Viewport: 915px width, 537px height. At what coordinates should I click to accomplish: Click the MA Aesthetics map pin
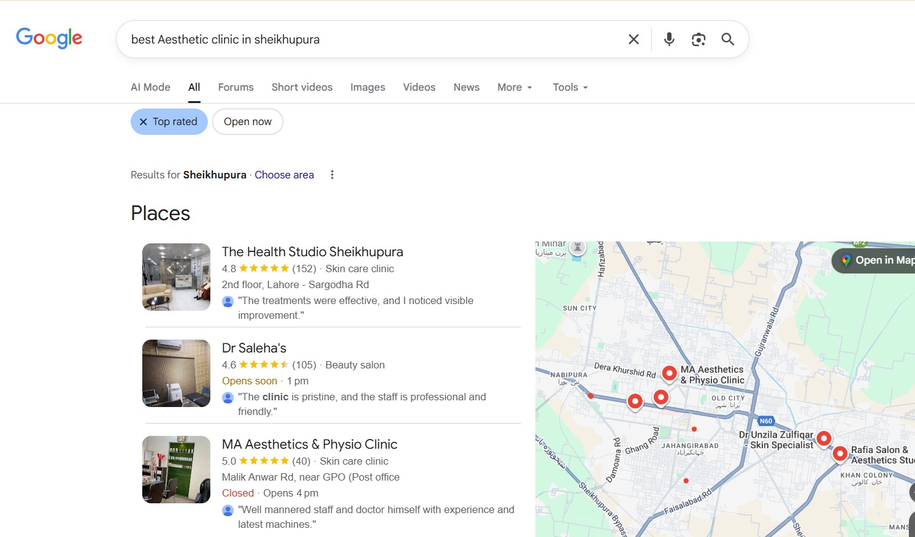[670, 373]
